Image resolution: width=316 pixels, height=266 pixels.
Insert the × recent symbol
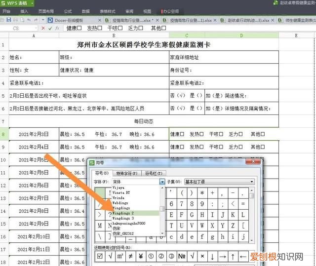tap(202, 256)
